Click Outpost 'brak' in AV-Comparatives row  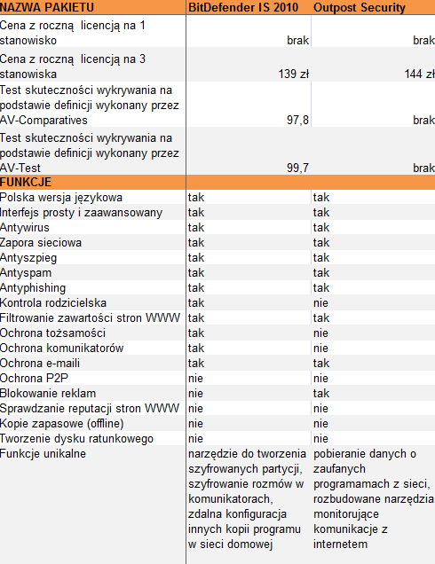coord(423,120)
